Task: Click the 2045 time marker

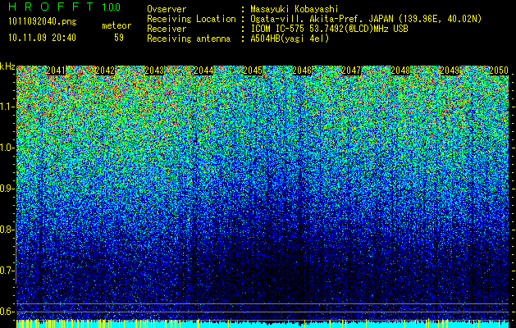Action: tap(253, 71)
